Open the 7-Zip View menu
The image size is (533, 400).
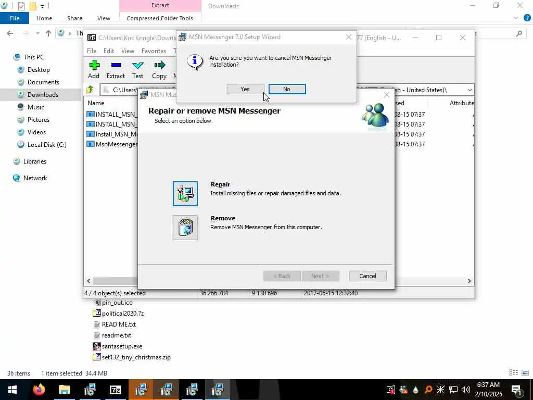128,51
